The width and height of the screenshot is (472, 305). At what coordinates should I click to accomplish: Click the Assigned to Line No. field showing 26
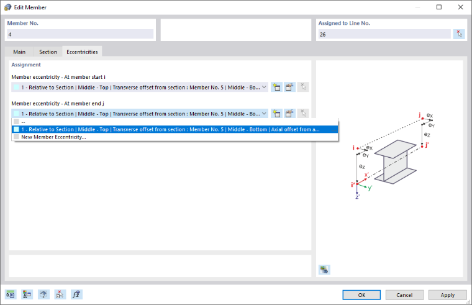pos(384,34)
